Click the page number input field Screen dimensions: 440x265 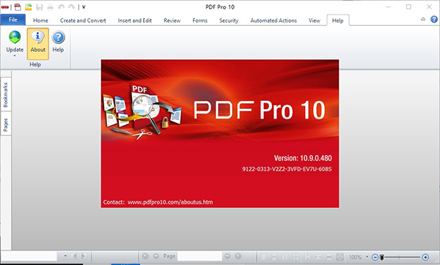point(199,256)
